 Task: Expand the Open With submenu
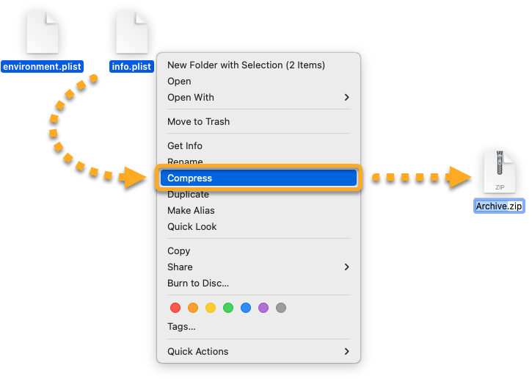[258, 98]
